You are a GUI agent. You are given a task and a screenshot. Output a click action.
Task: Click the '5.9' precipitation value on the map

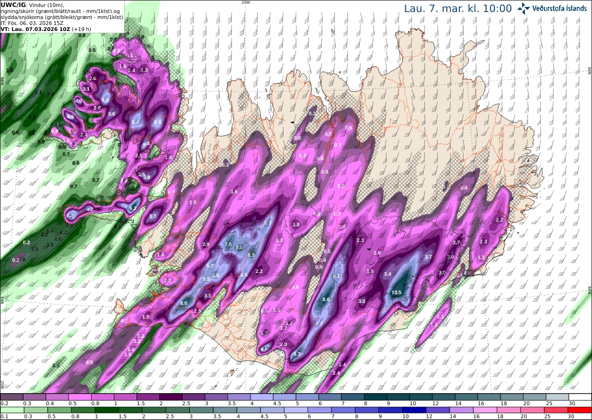(206, 279)
